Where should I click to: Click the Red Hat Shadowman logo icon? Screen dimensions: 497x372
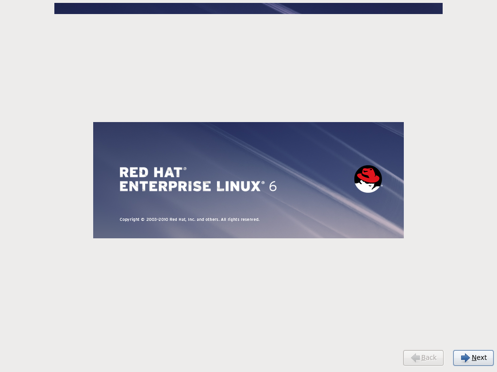click(368, 178)
